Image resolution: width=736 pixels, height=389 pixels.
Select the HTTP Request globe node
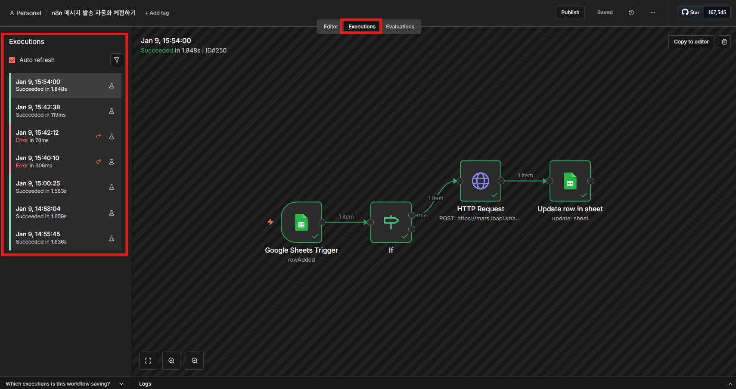480,181
